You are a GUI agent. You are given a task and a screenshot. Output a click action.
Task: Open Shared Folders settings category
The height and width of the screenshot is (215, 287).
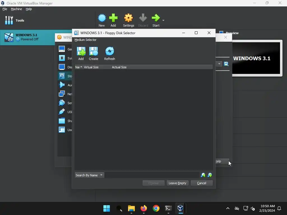point(65,121)
